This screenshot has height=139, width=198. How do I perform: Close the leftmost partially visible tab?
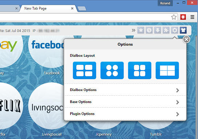[x=16, y=8]
